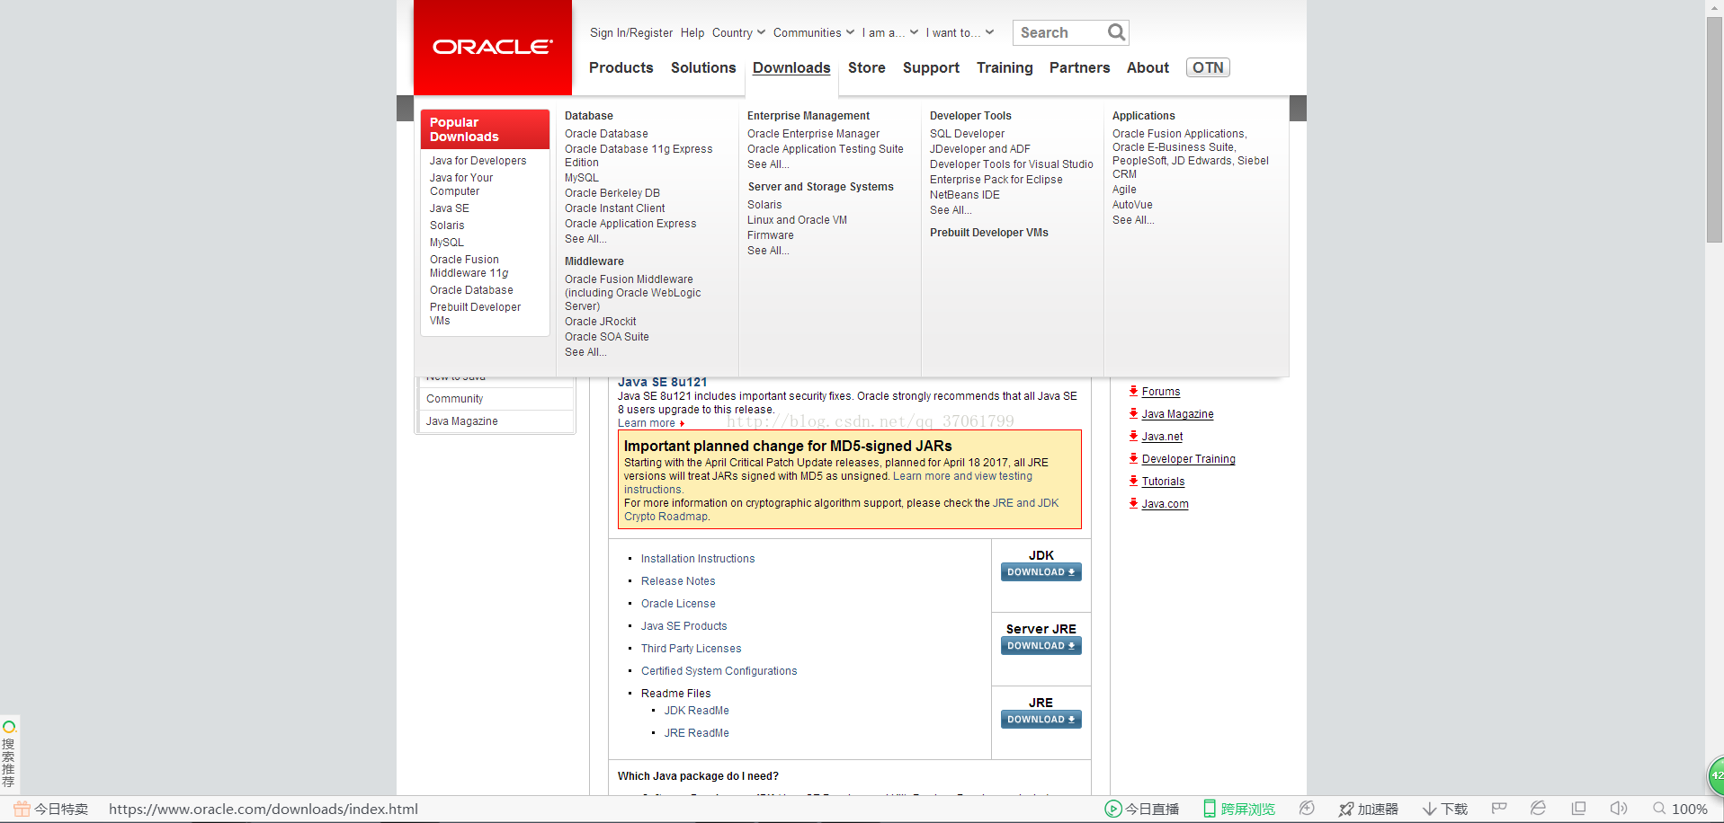Open the JDK ReadMe link

pyautogui.click(x=697, y=711)
